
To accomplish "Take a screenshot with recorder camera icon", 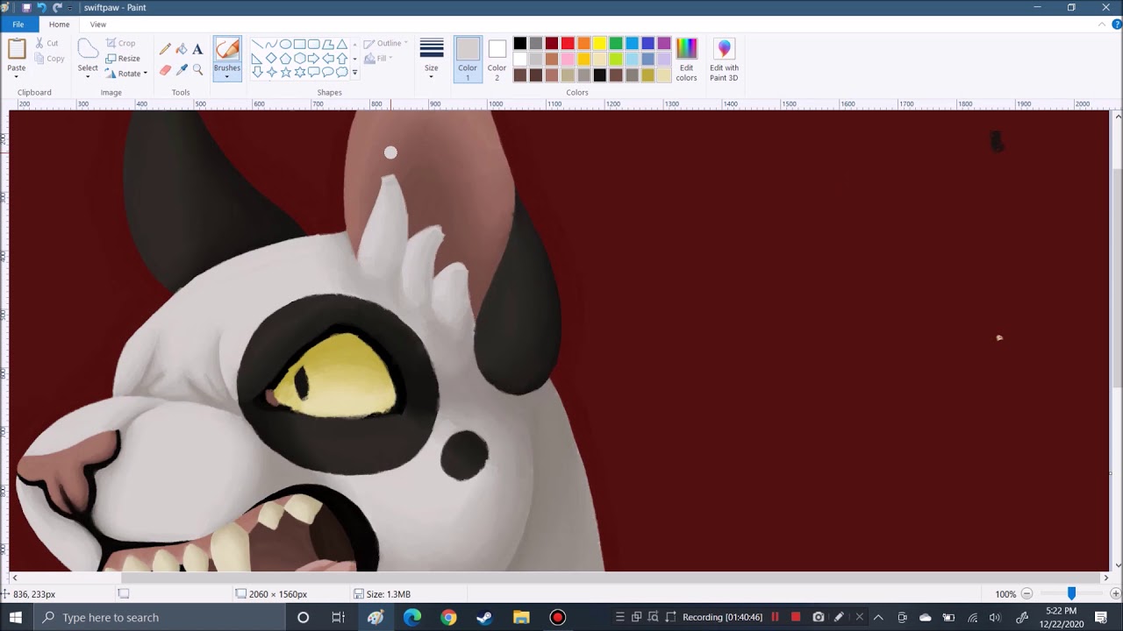I will point(818,617).
